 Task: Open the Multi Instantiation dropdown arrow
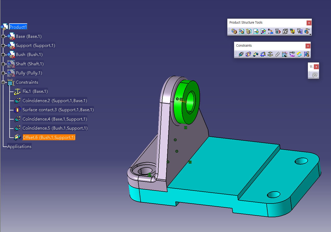(310, 34)
